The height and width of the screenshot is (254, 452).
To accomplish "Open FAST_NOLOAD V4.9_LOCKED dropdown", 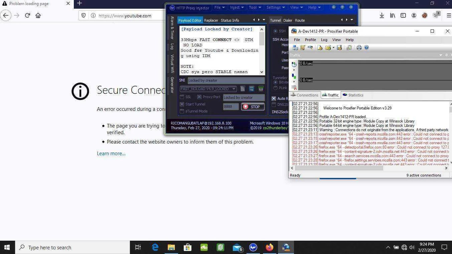I will click(x=208, y=89).
